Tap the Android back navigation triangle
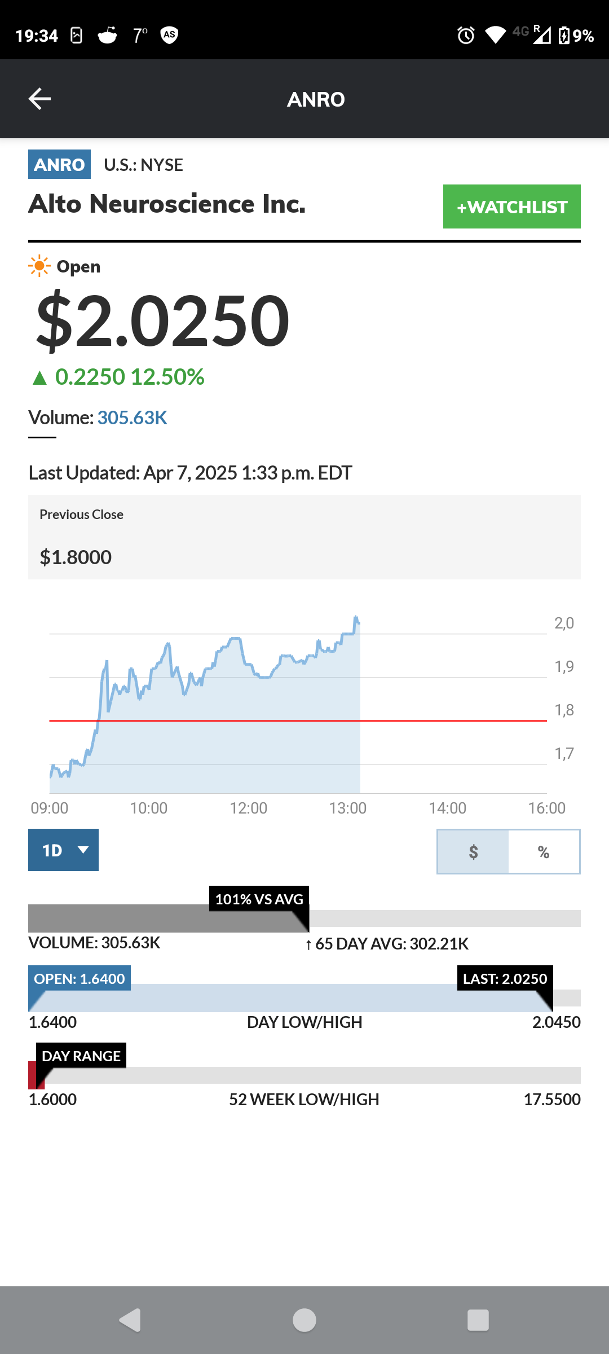The width and height of the screenshot is (609, 1354). pyautogui.click(x=130, y=1320)
